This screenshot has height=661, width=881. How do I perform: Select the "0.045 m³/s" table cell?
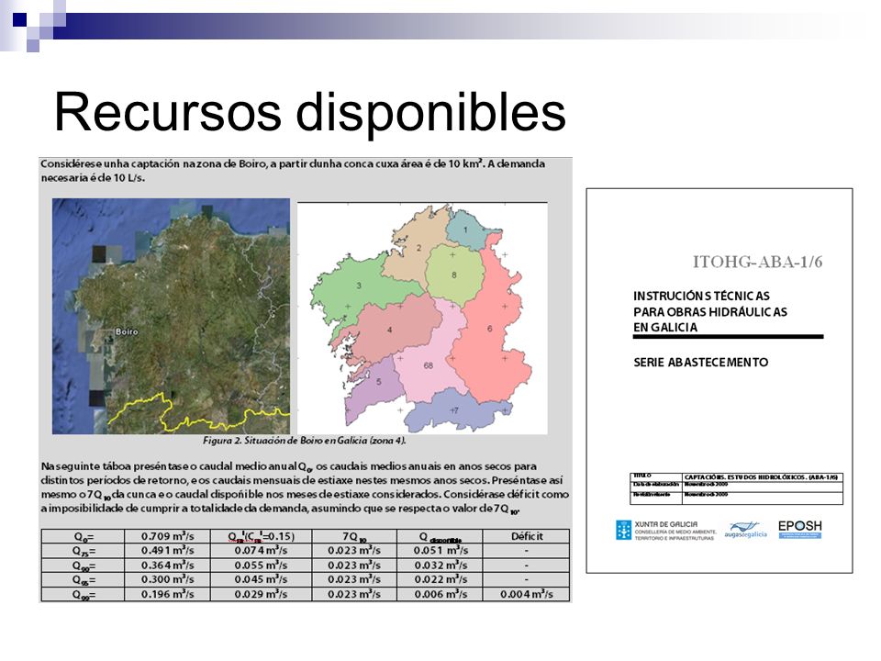(261, 579)
